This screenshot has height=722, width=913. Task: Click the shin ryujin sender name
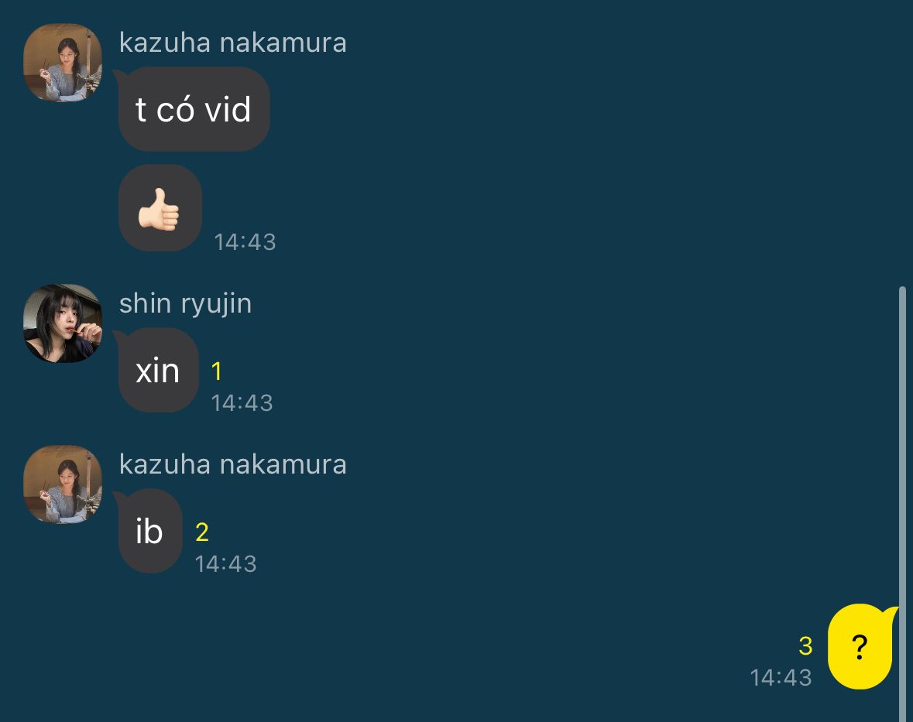185,303
